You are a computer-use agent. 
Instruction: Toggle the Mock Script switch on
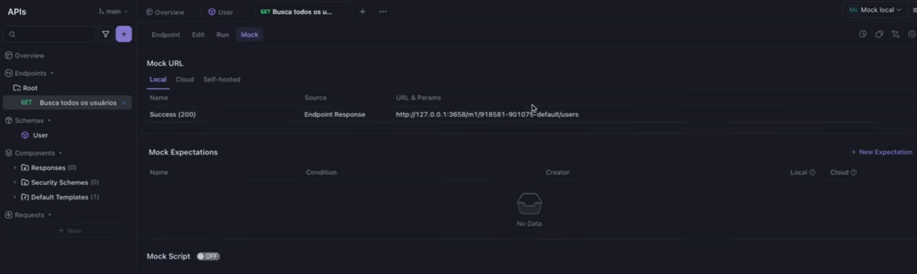click(x=208, y=256)
